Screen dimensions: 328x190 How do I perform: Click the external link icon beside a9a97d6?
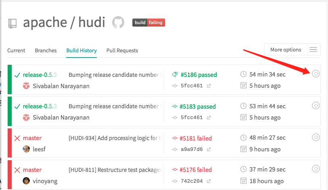click(x=209, y=149)
